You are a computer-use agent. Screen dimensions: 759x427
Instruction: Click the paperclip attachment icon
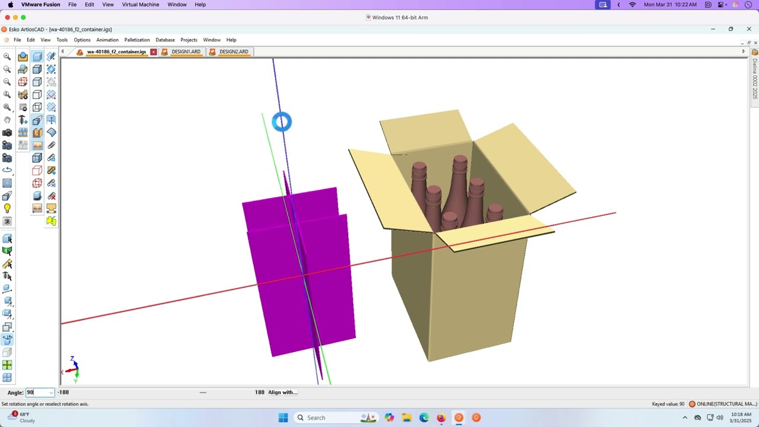click(52, 145)
